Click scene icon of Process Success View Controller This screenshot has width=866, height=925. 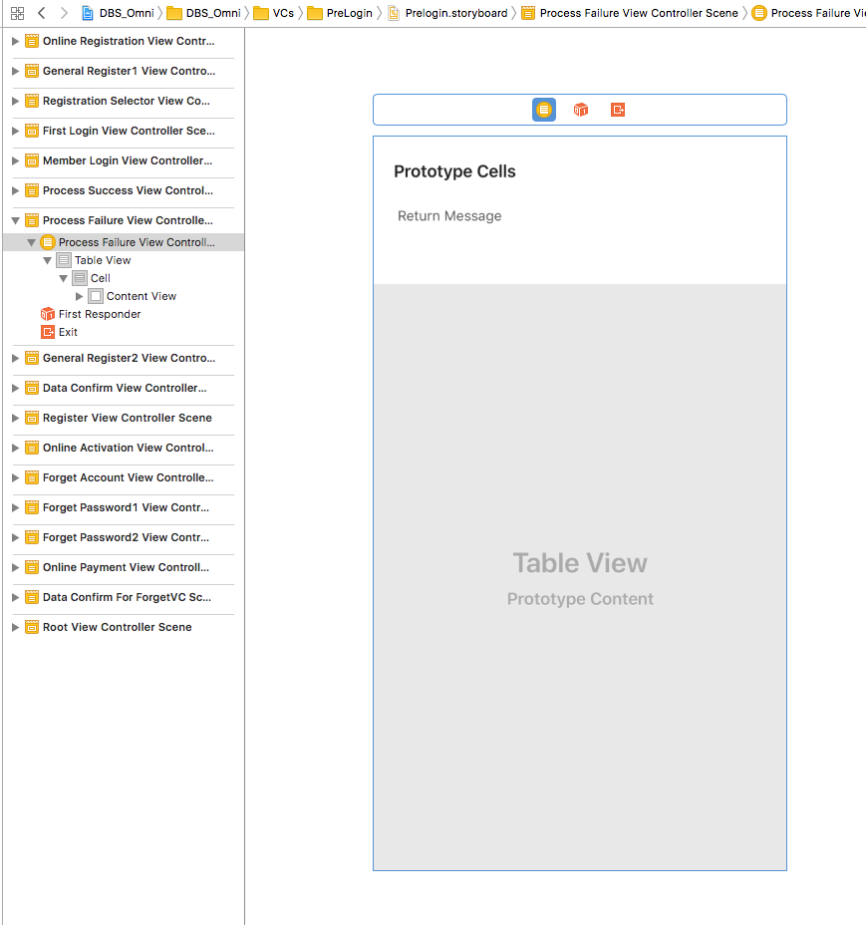click(x=32, y=190)
